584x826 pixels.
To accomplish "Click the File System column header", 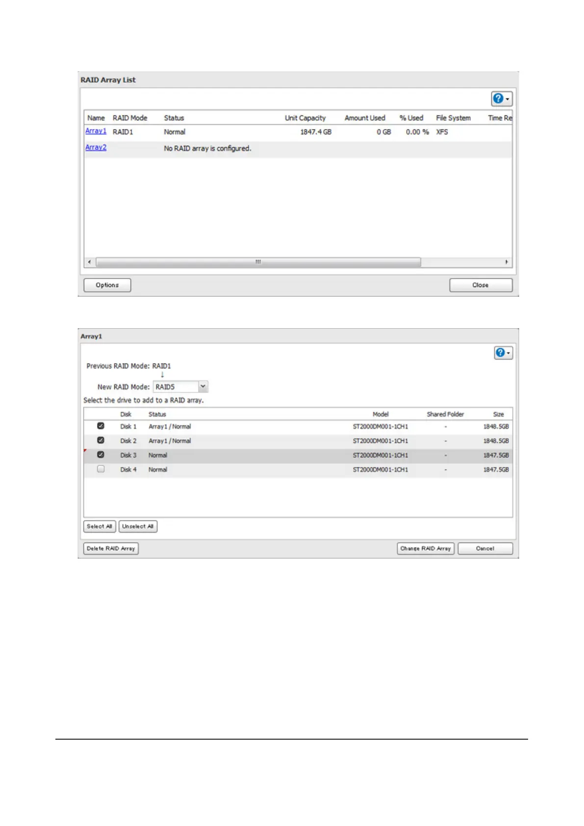I will coord(453,118).
